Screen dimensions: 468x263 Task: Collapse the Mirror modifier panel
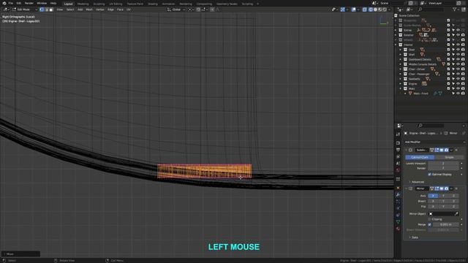tap(407, 188)
